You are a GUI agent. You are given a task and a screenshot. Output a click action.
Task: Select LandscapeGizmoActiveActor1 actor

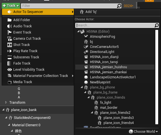(115, 77)
